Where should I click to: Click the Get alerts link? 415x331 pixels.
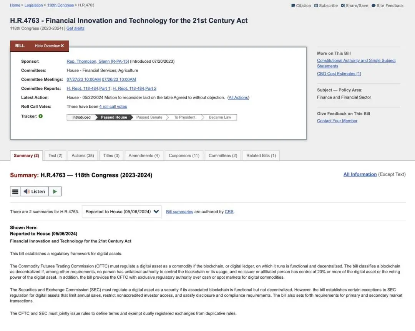(75, 28)
